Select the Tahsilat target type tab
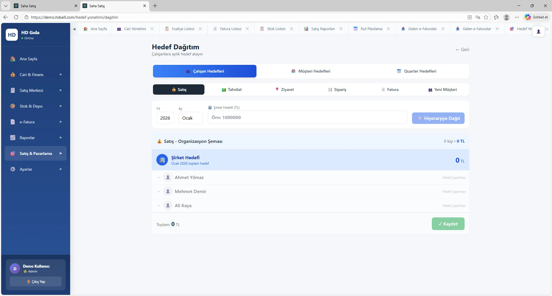 coord(231,89)
